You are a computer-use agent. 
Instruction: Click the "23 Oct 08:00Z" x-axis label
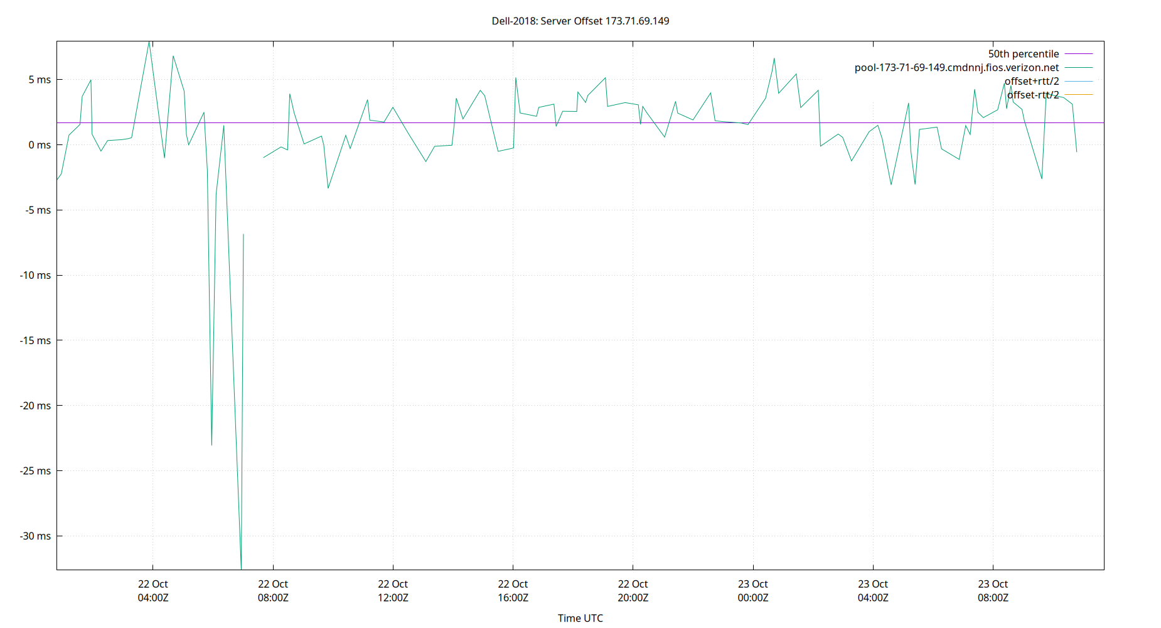(x=993, y=591)
